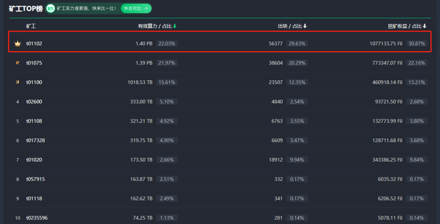Sort by 有效算力 green arrow
The image size is (440, 224).
pos(174,26)
